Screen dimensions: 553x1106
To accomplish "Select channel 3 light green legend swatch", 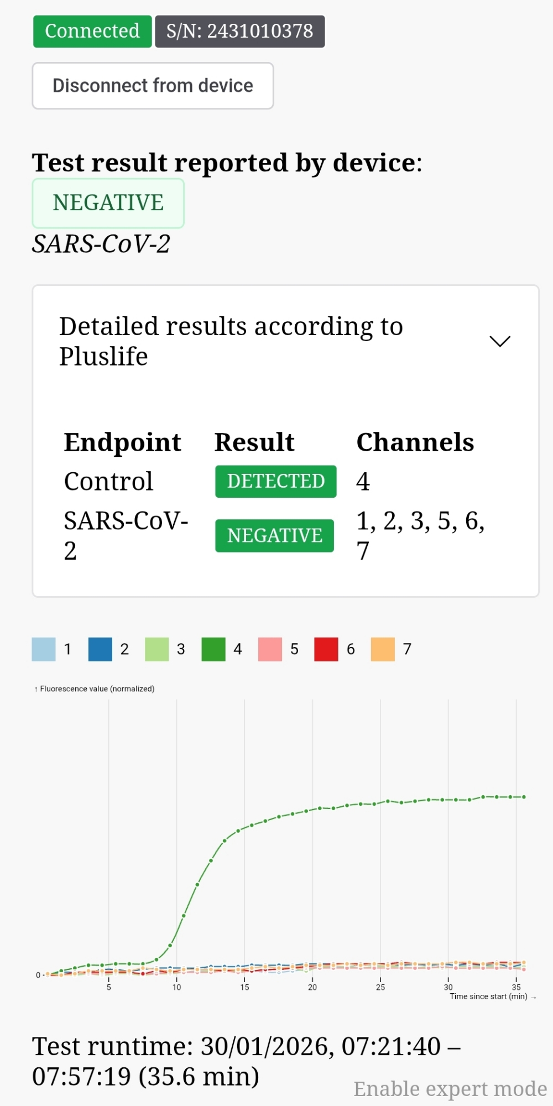I will tap(156, 649).
